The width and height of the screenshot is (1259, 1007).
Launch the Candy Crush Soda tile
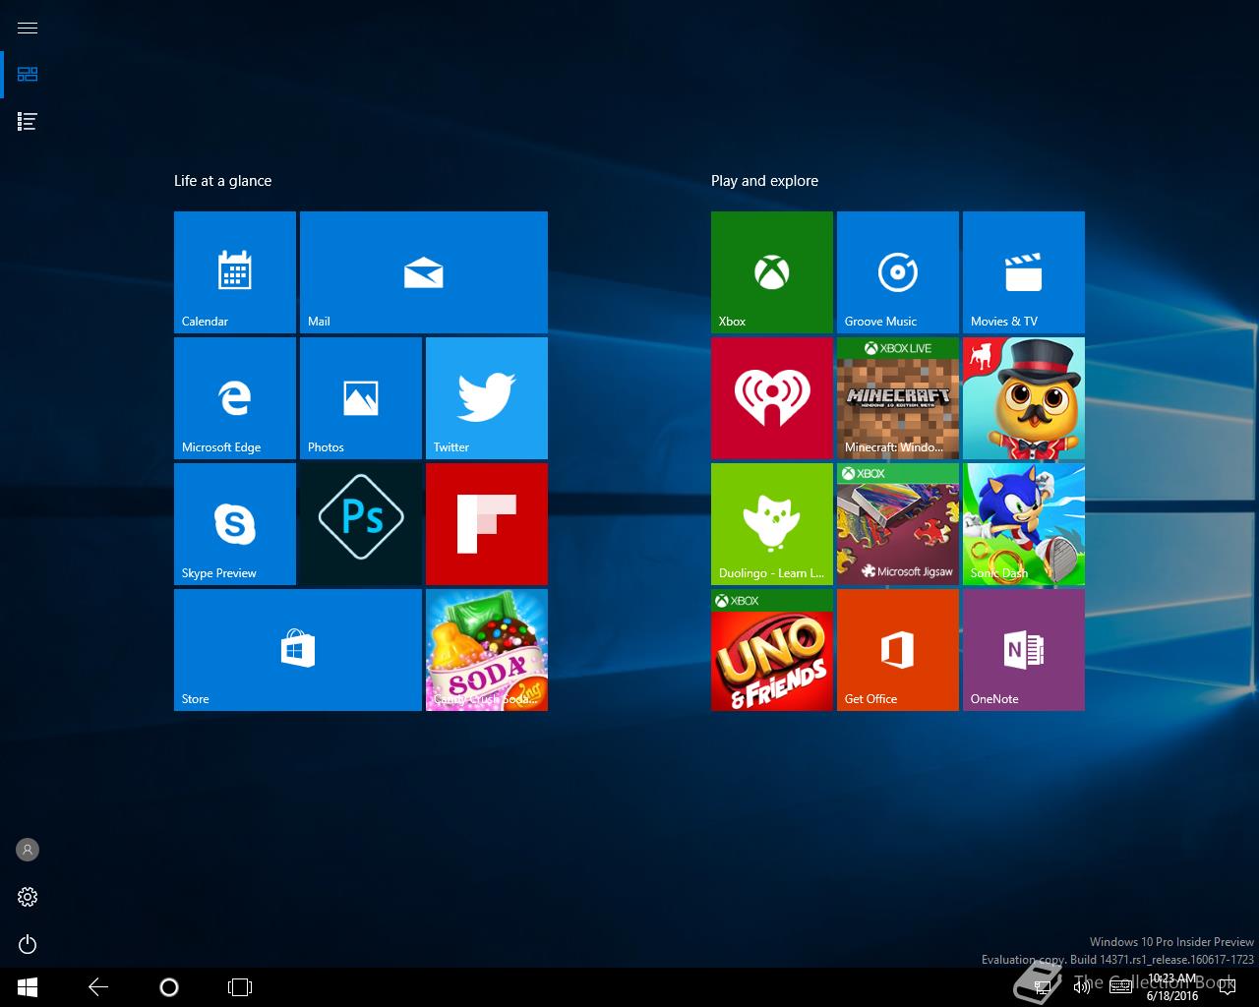coord(487,650)
